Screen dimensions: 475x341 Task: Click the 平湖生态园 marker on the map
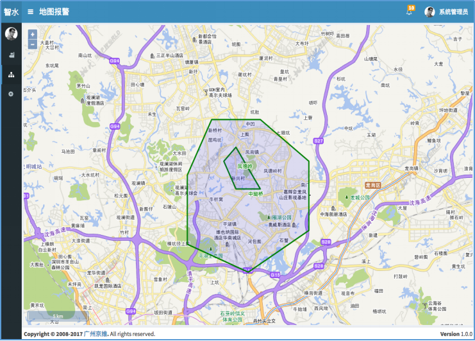pos(210,255)
